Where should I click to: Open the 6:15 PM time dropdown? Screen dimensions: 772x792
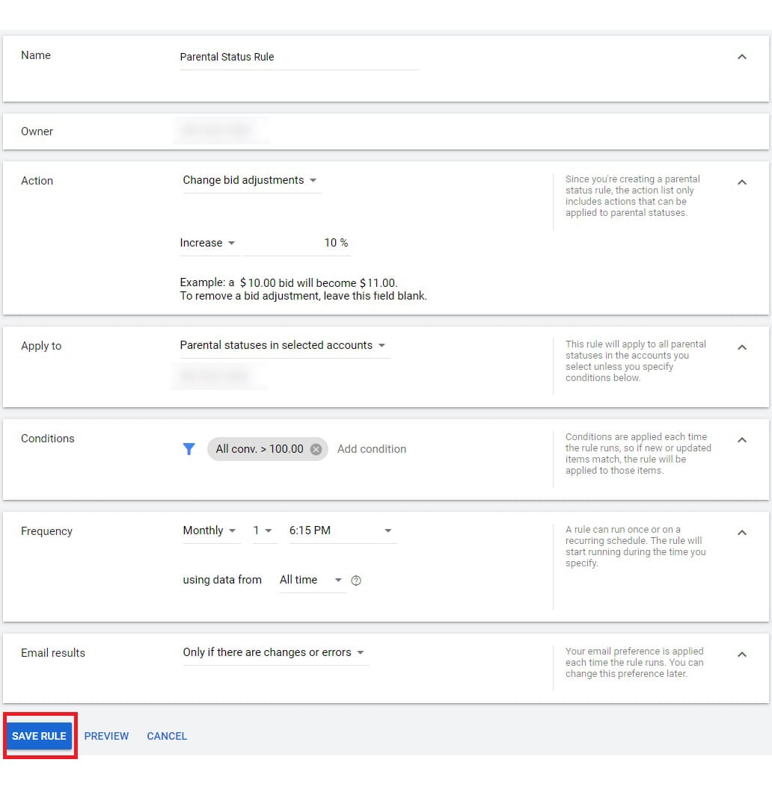(x=341, y=530)
